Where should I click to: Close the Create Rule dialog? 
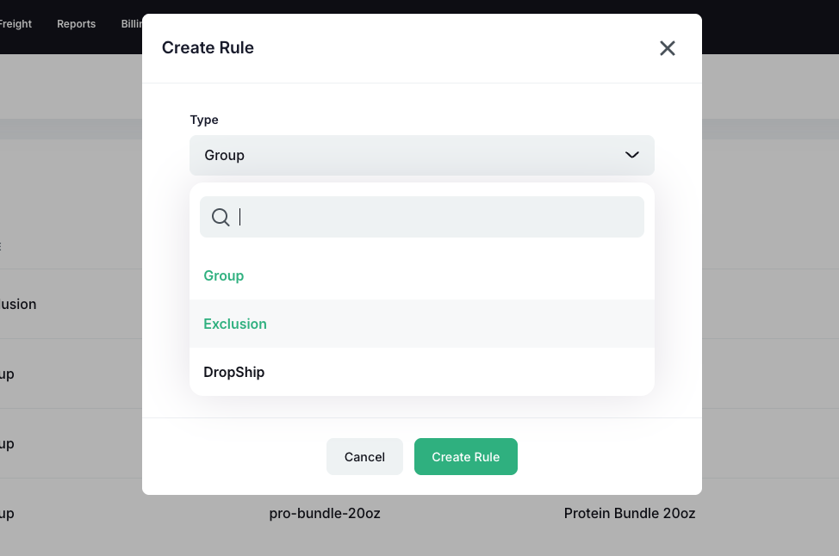point(667,48)
